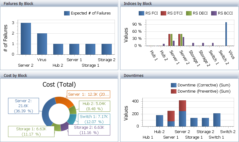Select the Downtime (Preventive) legend swatch
Screen dimensions: 239x142
[x=174, y=91]
